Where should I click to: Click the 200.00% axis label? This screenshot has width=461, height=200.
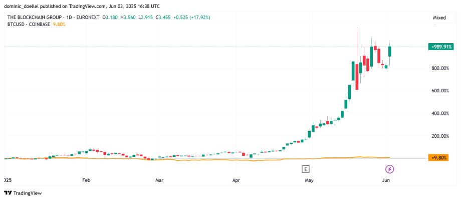click(440, 136)
